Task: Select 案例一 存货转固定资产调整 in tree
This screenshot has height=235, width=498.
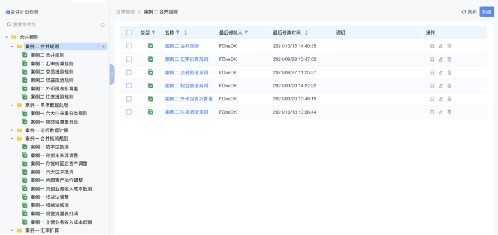Action: coord(59,164)
